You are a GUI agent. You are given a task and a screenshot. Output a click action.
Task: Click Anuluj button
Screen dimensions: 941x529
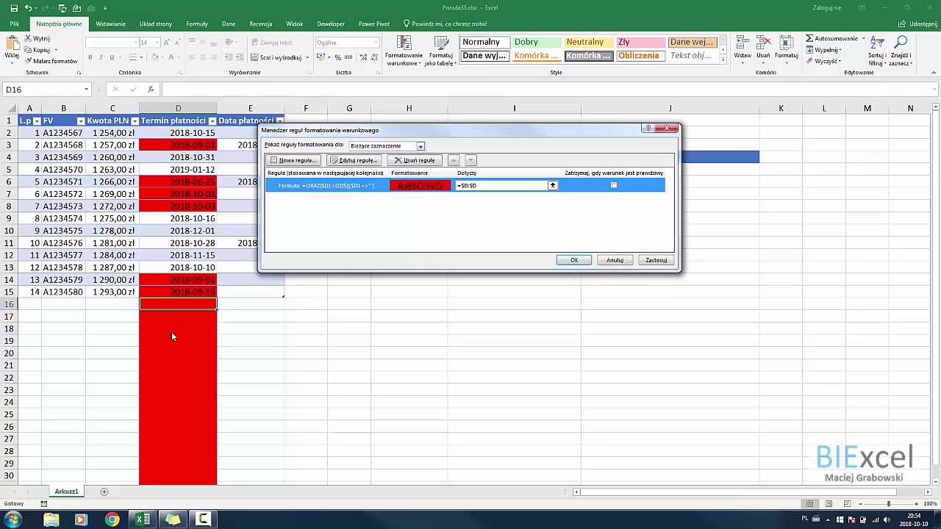click(615, 260)
